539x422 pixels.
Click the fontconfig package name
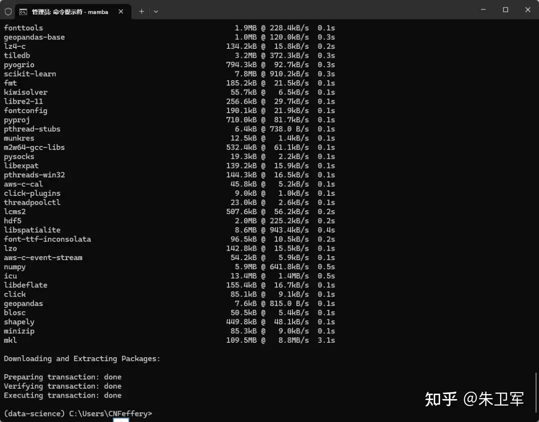point(25,111)
